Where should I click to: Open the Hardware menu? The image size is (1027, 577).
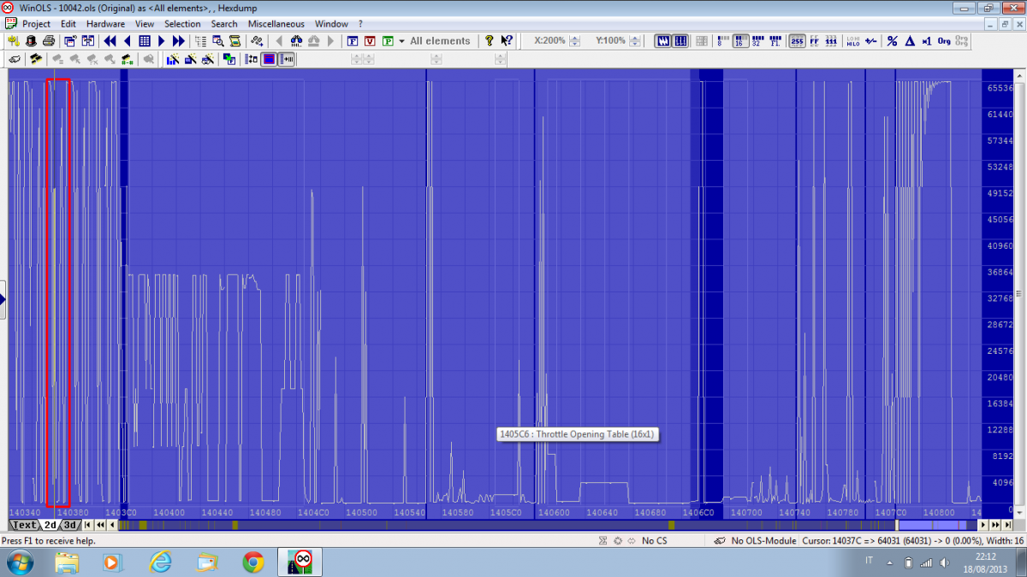click(105, 24)
